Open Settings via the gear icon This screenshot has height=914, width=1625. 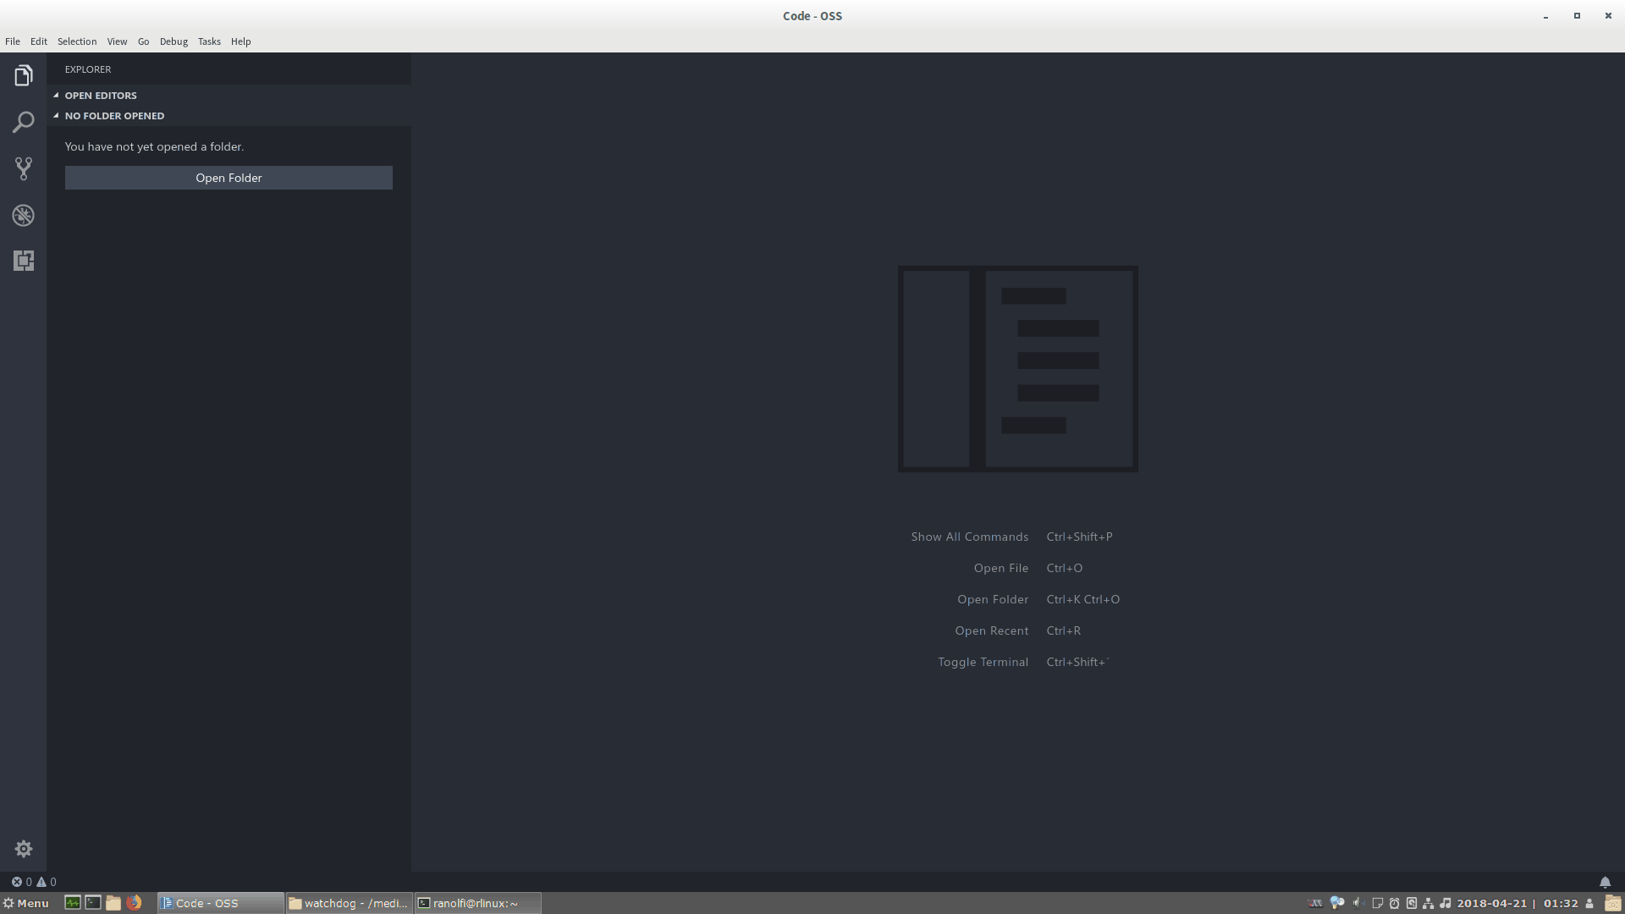(x=23, y=849)
